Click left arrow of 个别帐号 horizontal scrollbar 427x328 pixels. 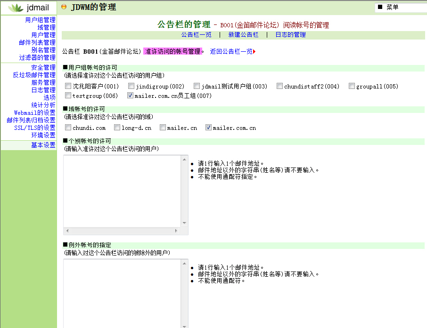67,231
